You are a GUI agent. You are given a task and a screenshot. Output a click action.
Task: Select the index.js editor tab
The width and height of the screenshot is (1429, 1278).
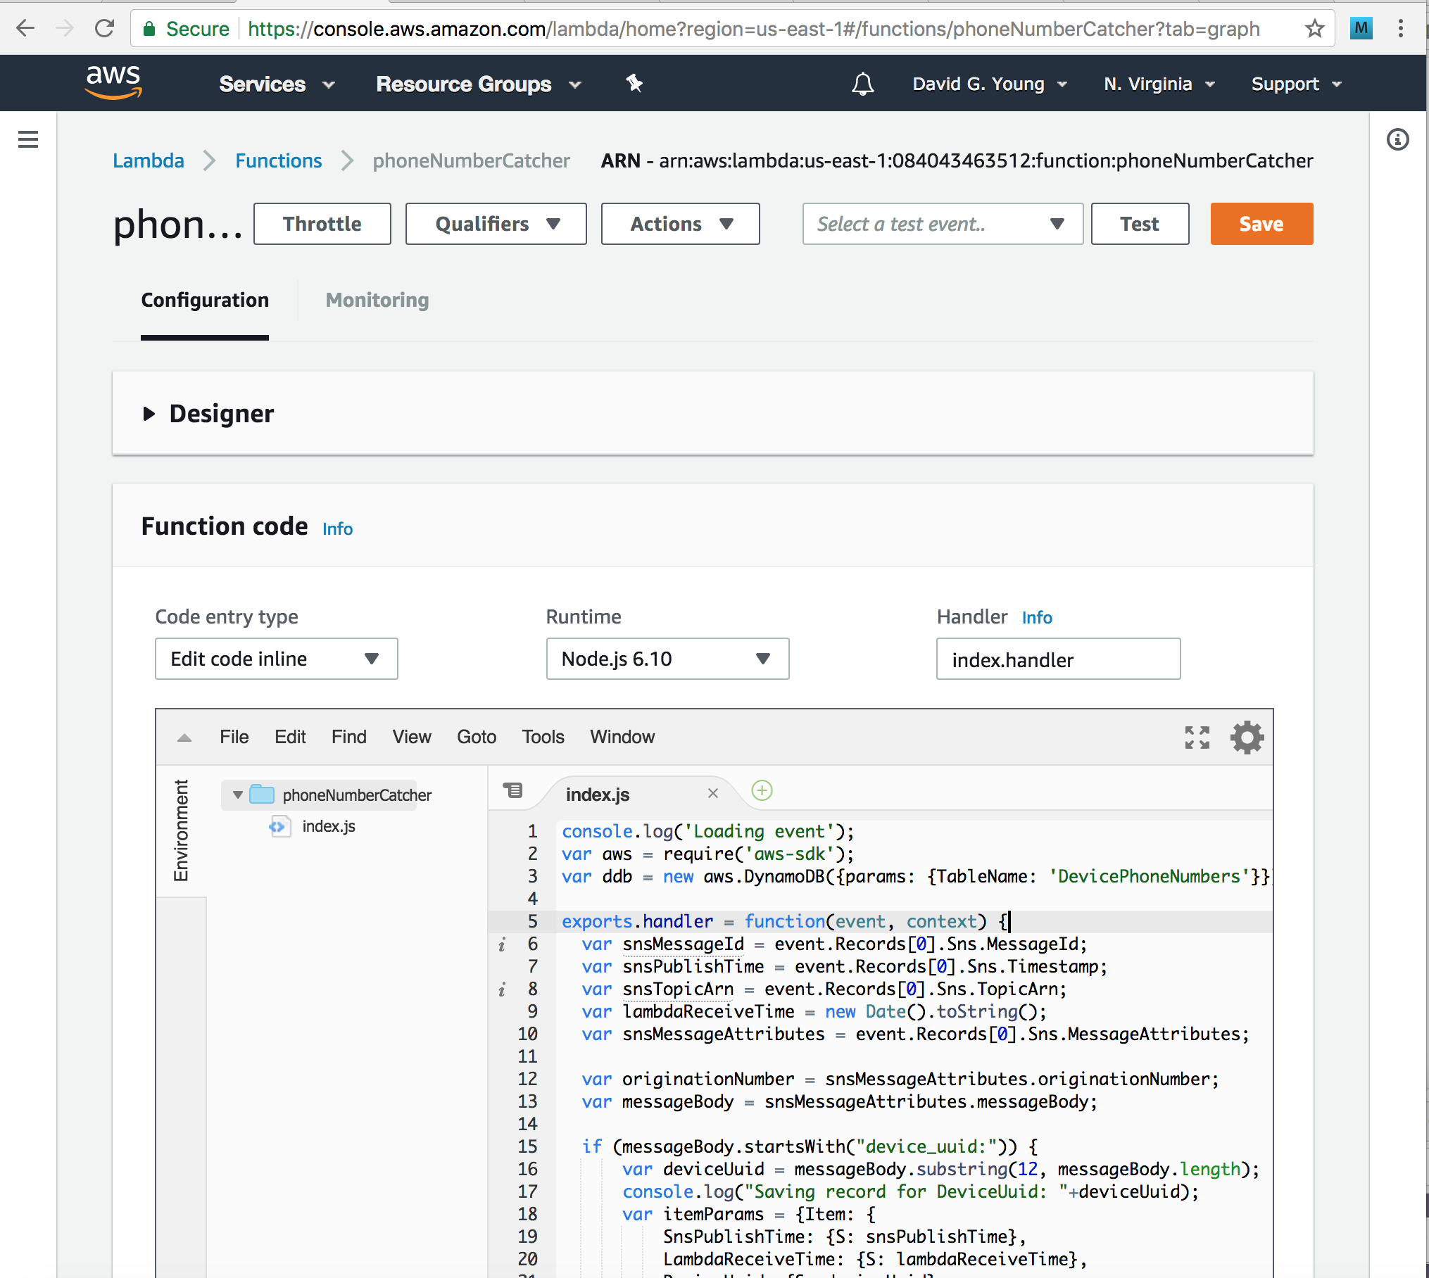pyautogui.click(x=598, y=794)
